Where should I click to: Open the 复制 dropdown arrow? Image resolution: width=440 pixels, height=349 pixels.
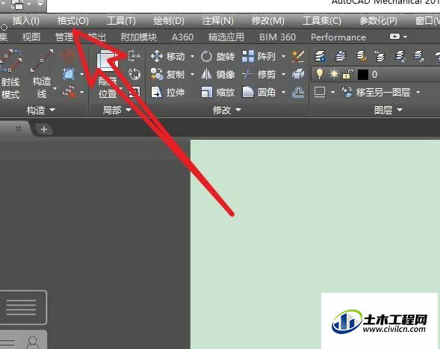click(x=193, y=75)
